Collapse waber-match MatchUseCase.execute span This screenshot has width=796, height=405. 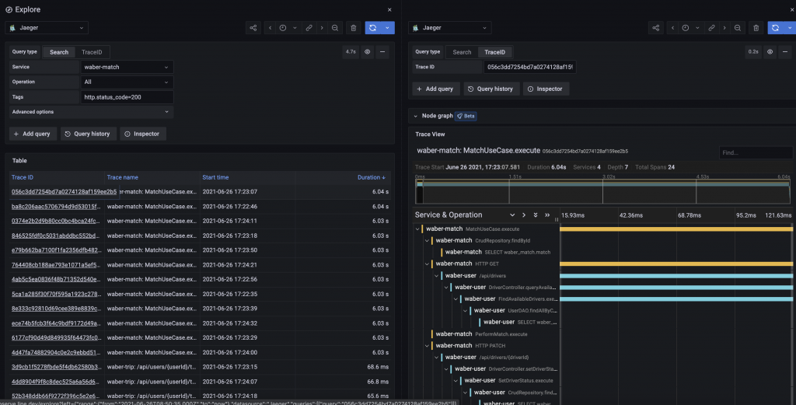click(417, 229)
